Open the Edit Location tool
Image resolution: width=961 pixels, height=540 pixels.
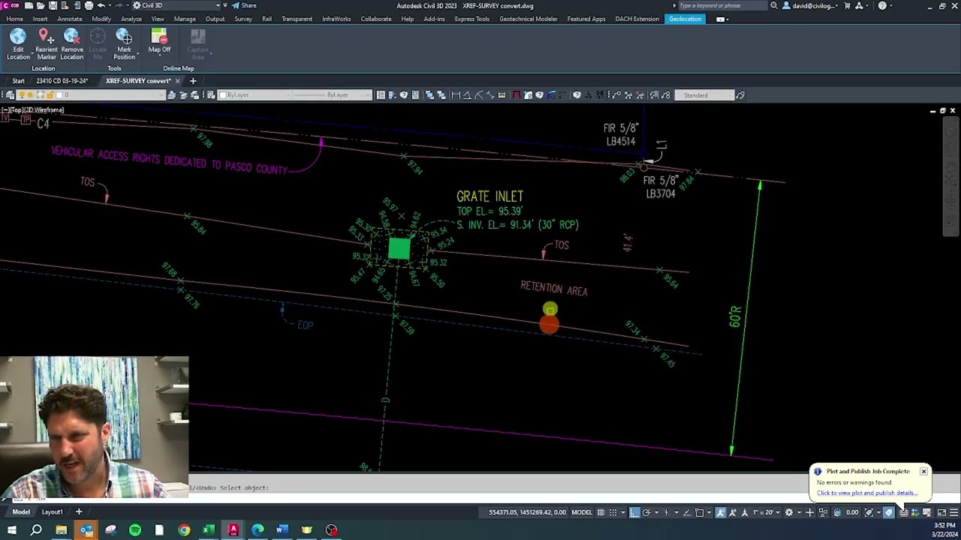tap(18, 44)
